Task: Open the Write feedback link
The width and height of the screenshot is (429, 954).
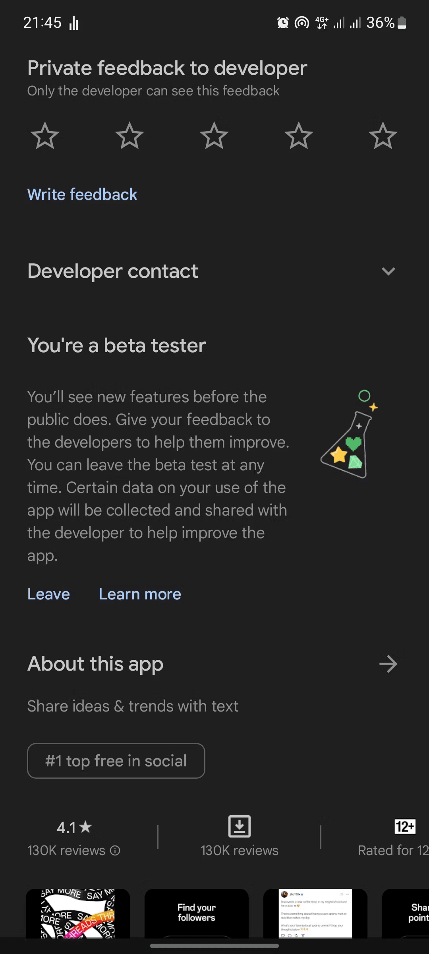Action: click(x=82, y=195)
